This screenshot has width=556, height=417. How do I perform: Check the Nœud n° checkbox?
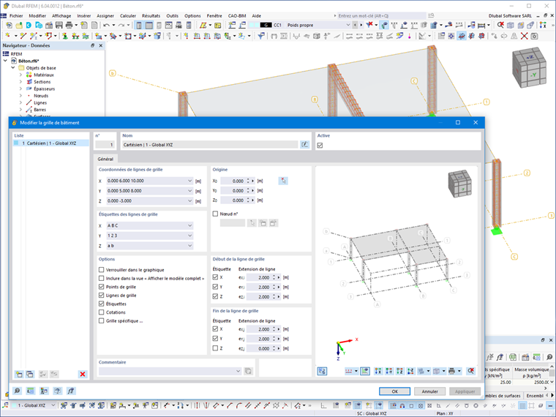point(215,214)
